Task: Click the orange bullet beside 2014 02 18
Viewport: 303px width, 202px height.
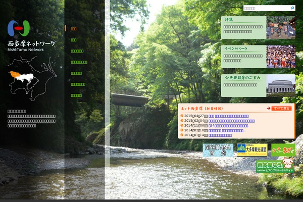Action: 182,130
